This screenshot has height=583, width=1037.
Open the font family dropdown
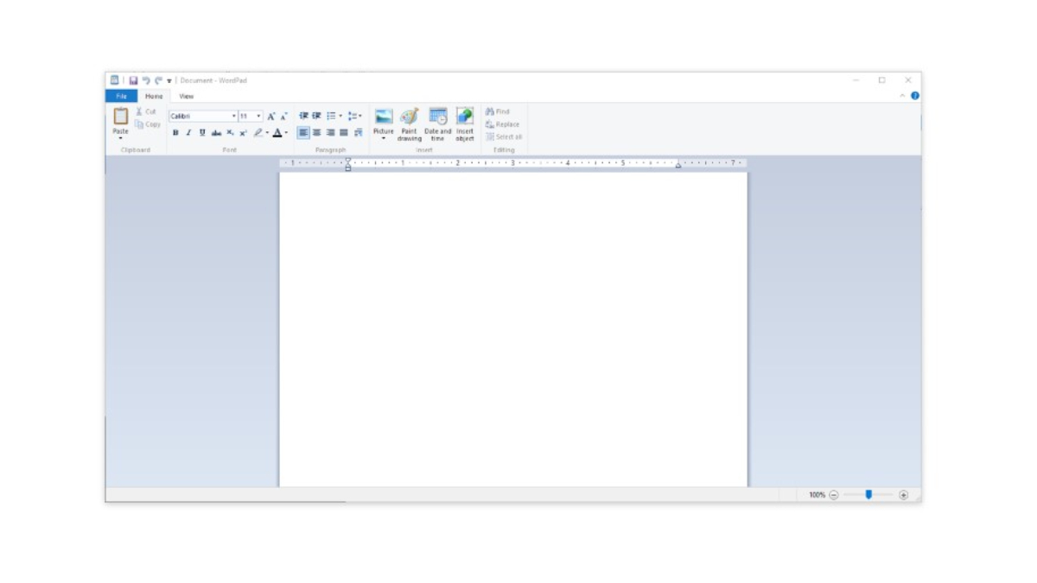point(232,115)
